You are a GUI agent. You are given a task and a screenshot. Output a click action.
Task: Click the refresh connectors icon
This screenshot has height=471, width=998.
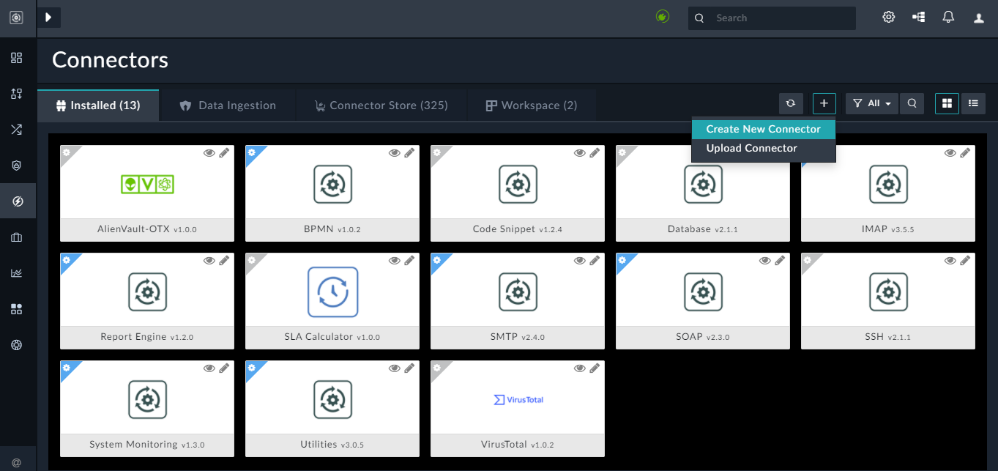(x=790, y=103)
